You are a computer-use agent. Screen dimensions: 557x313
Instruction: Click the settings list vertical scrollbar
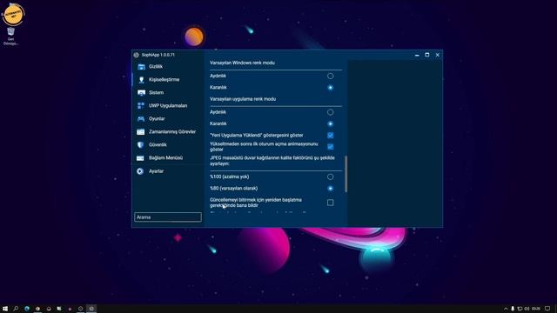(346, 174)
